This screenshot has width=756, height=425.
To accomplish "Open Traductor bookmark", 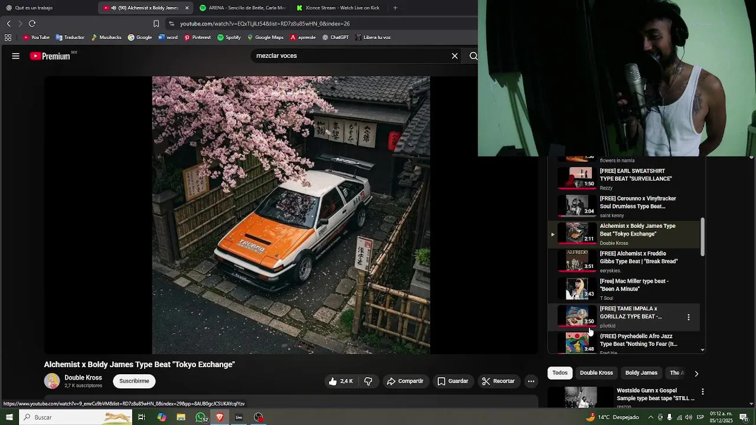I will click(x=70, y=37).
